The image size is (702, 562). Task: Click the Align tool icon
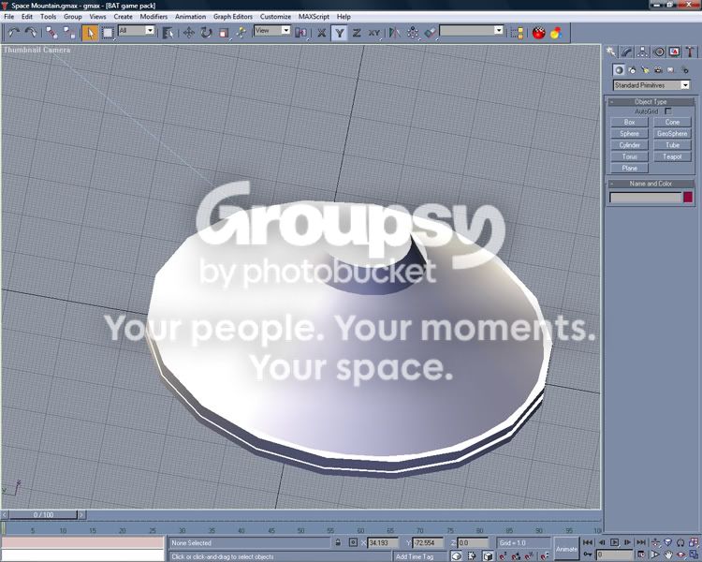431,33
